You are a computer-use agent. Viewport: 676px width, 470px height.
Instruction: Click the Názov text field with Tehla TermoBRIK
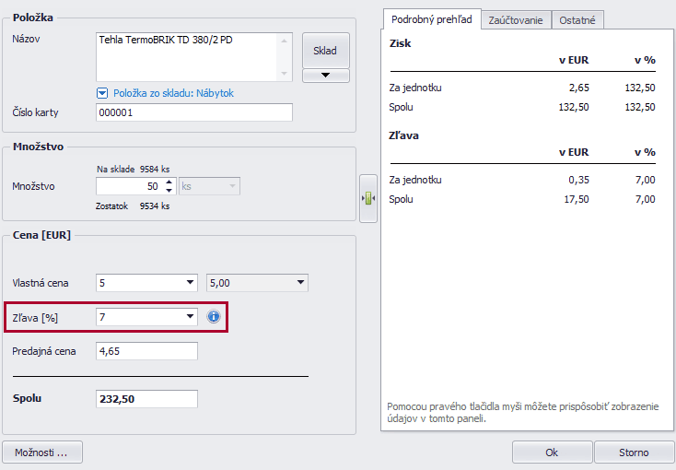(x=194, y=57)
